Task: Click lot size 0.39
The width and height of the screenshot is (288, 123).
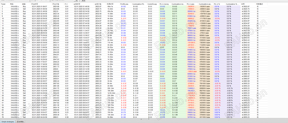Action: coord(66,117)
